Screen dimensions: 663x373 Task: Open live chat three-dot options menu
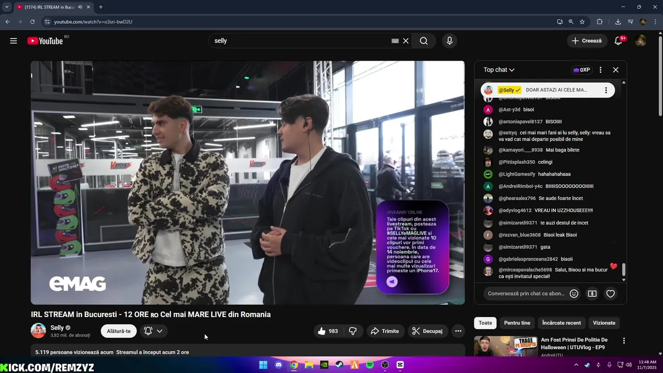(x=600, y=70)
